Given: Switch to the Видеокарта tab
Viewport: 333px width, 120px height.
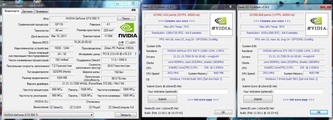Looking at the screenshot, I should click(x=12, y=11).
